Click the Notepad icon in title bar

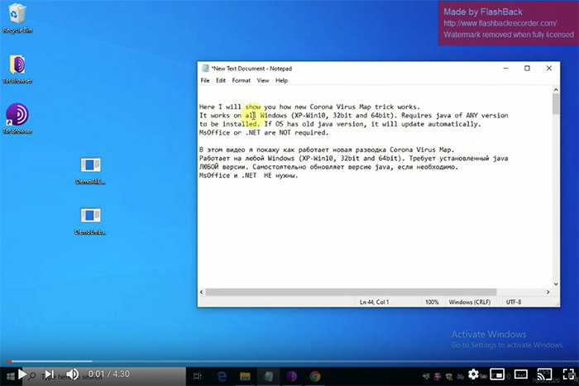pyautogui.click(x=205, y=69)
